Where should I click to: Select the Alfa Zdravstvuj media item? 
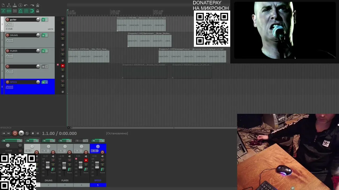pyautogui.click(x=141, y=25)
